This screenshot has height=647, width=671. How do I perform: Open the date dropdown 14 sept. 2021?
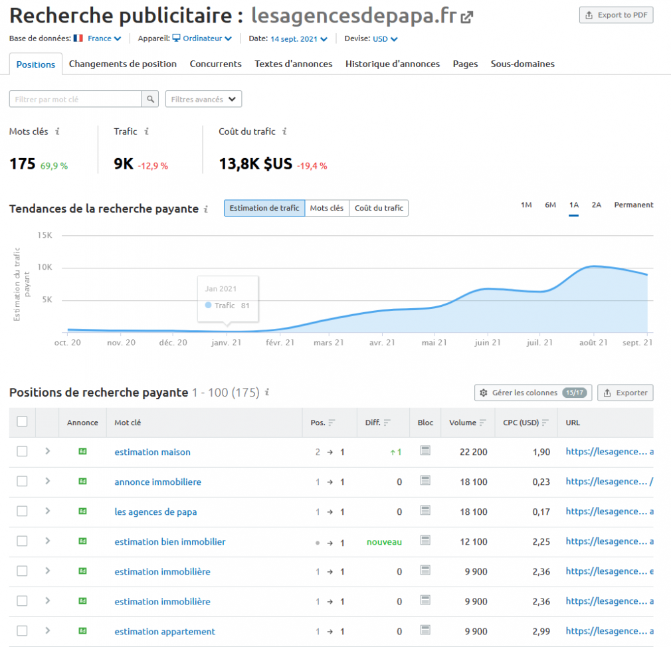click(x=299, y=39)
